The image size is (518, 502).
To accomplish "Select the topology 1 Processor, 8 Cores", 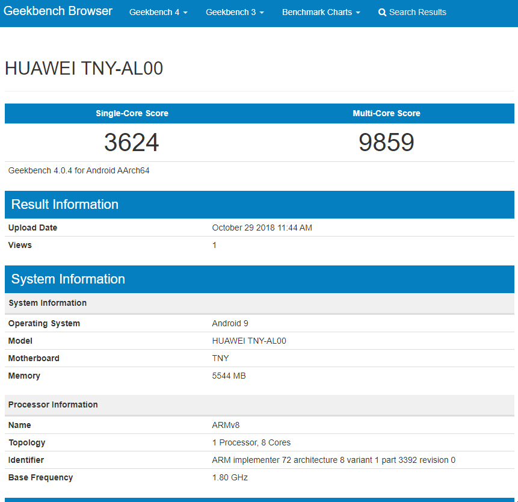I will coord(251,442).
